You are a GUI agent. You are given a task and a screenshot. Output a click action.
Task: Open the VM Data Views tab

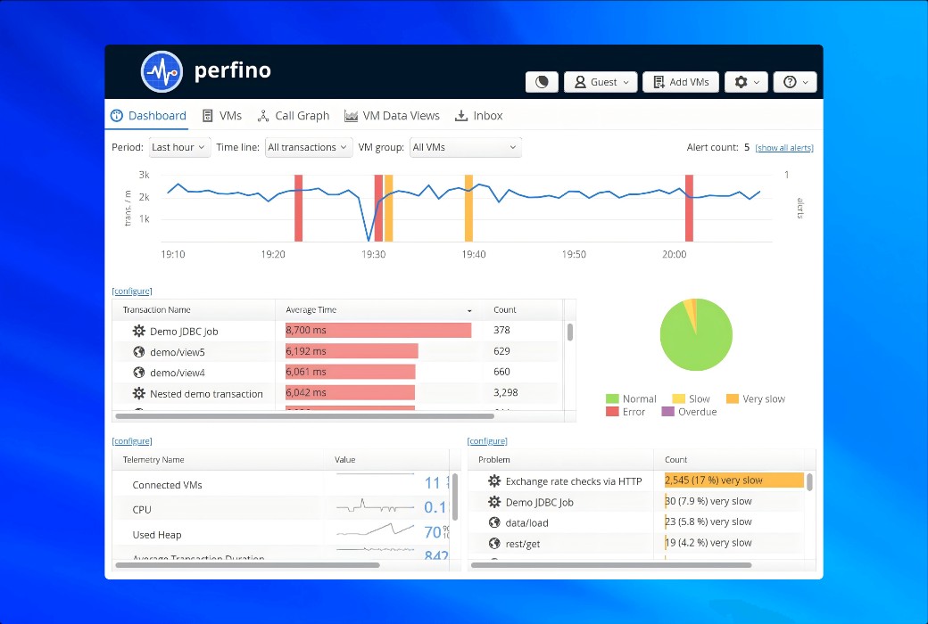[x=392, y=115]
